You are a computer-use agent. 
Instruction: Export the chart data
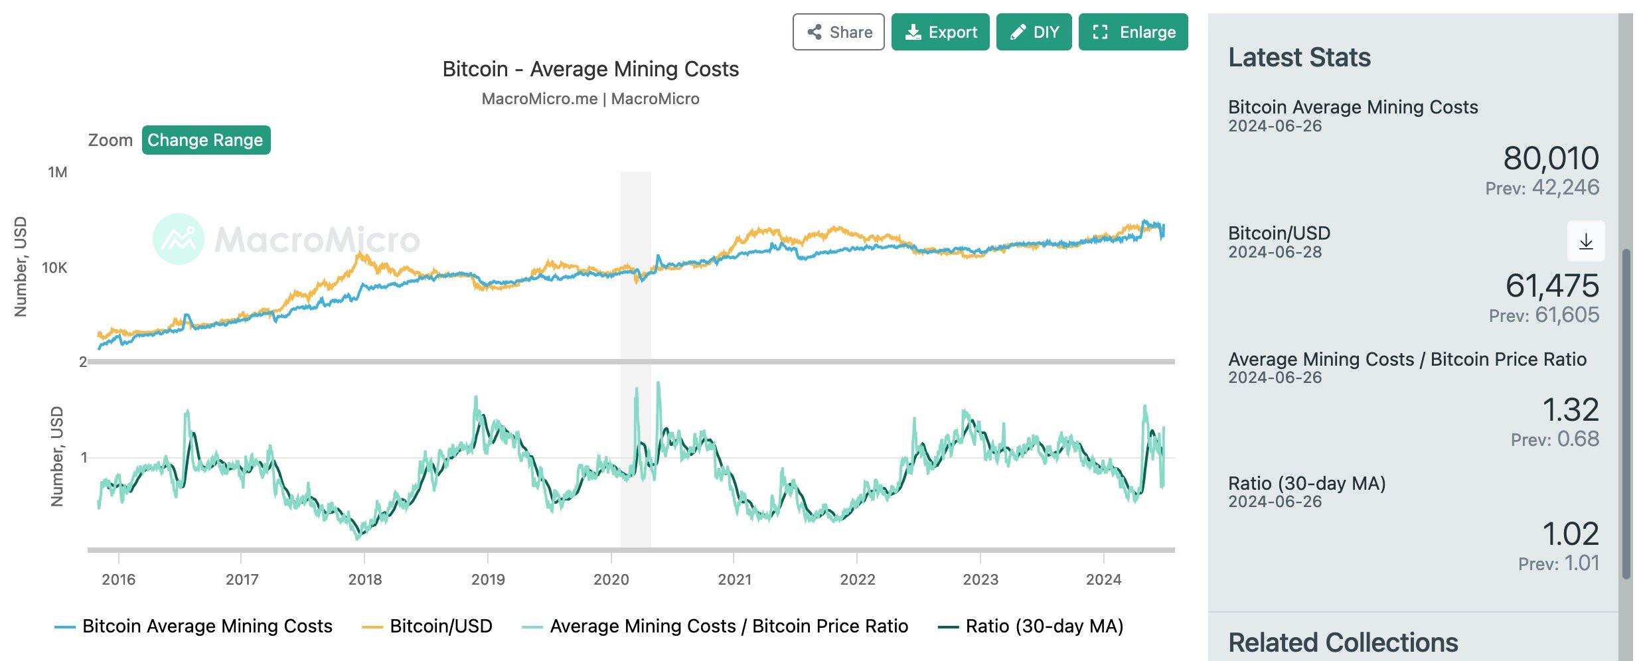[939, 32]
